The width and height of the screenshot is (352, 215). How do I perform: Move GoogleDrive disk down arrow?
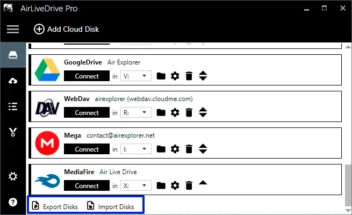tap(203, 78)
